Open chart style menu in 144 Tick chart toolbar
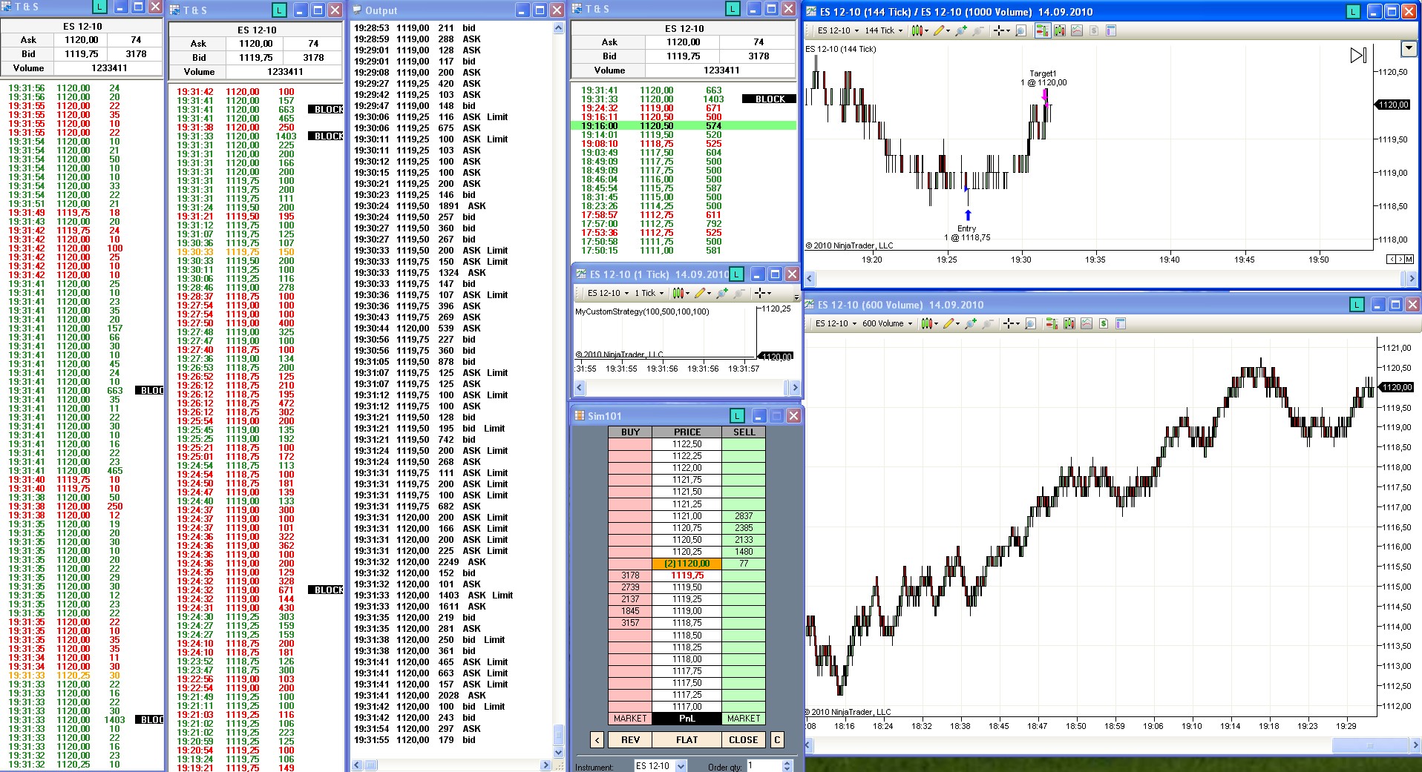 tap(919, 31)
